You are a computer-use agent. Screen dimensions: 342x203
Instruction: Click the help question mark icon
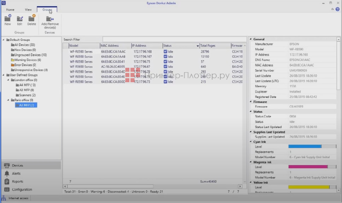338,9
